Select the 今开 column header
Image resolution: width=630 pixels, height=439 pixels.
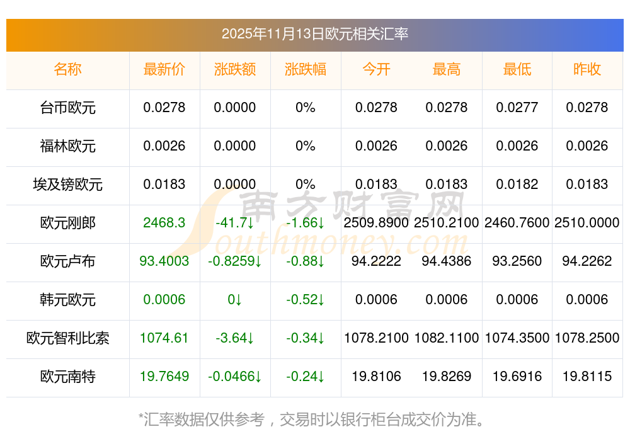pyautogui.click(x=376, y=69)
